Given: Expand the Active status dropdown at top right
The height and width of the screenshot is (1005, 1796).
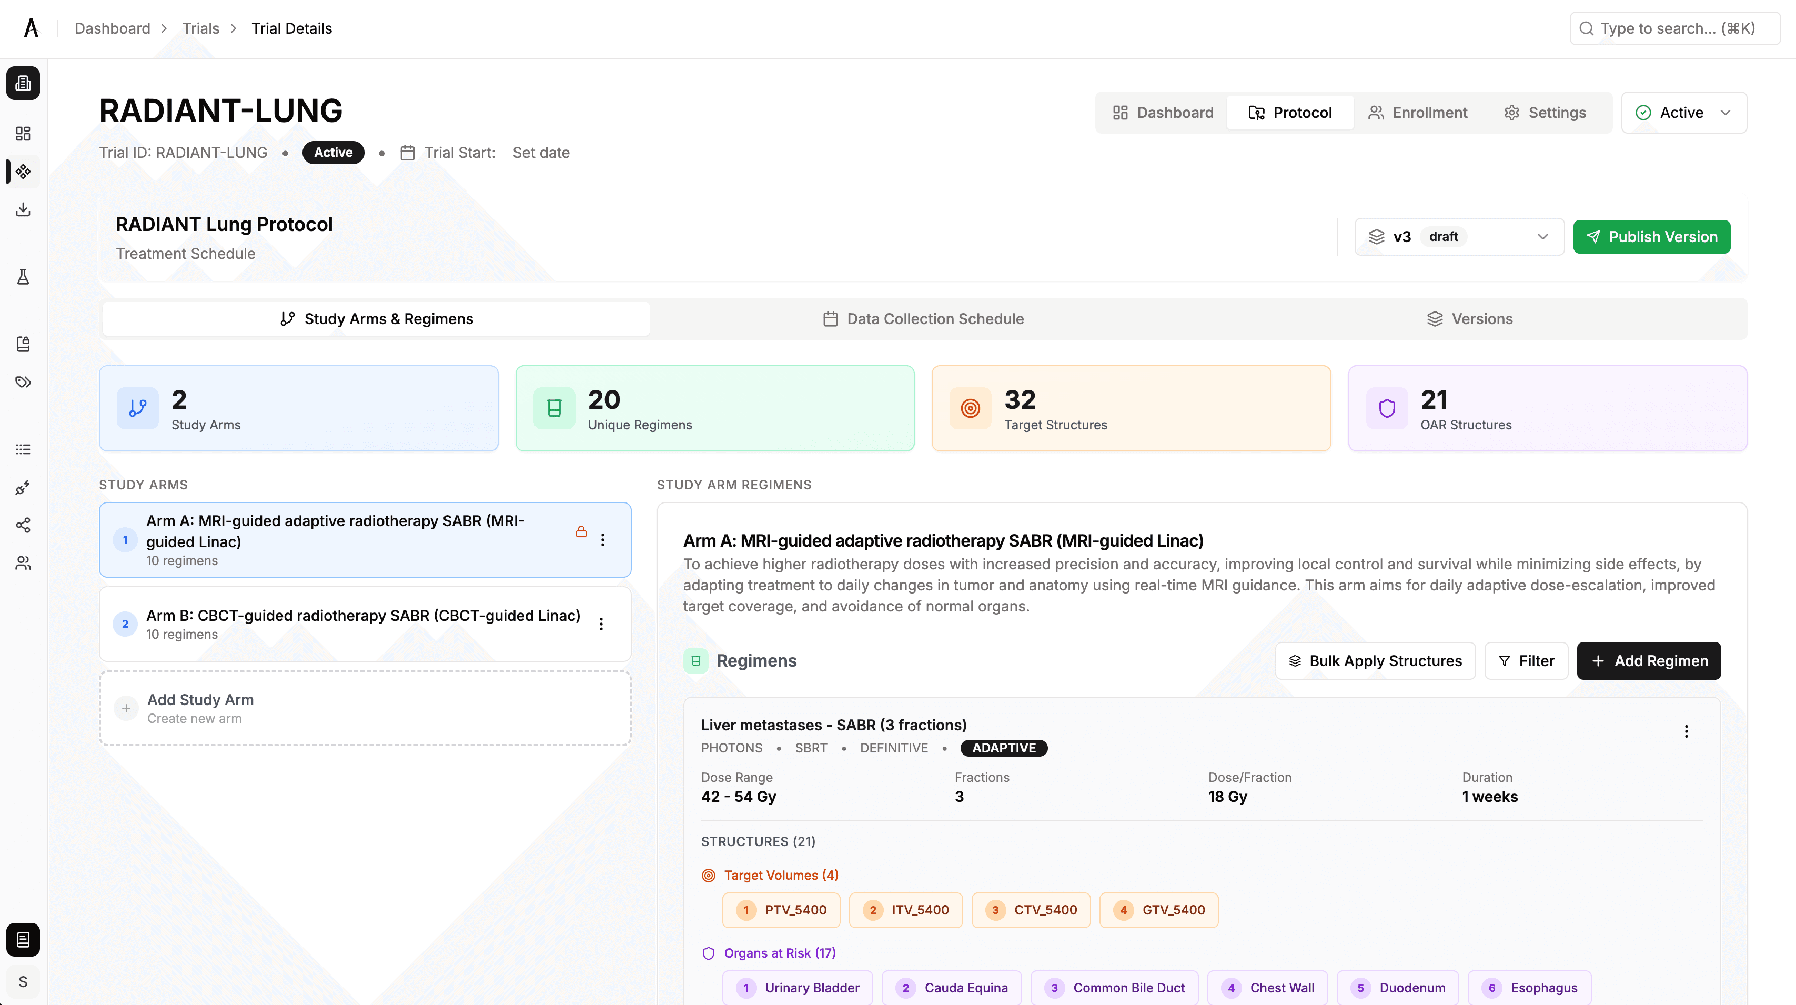Looking at the screenshot, I should point(1684,112).
